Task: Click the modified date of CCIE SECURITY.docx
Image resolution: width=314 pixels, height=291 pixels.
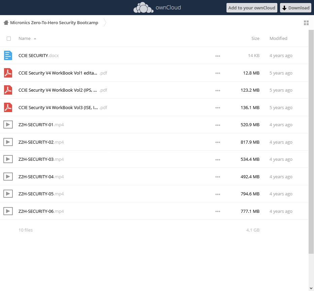Action: 281,55
